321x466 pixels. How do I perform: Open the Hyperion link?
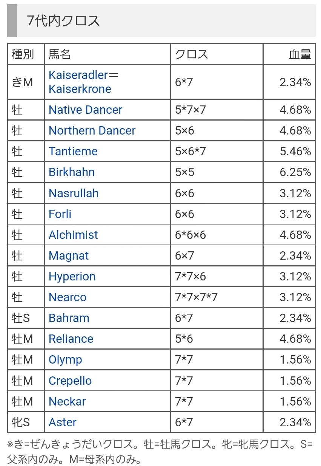[x=72, y=277]
